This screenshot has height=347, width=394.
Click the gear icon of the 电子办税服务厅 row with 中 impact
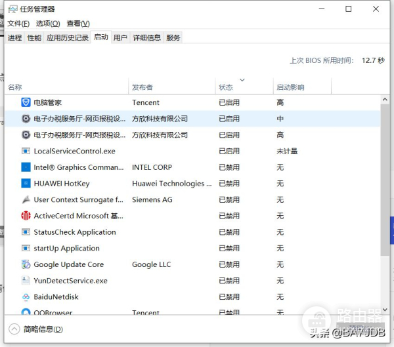pyautogui.click(x=26, y=119)
